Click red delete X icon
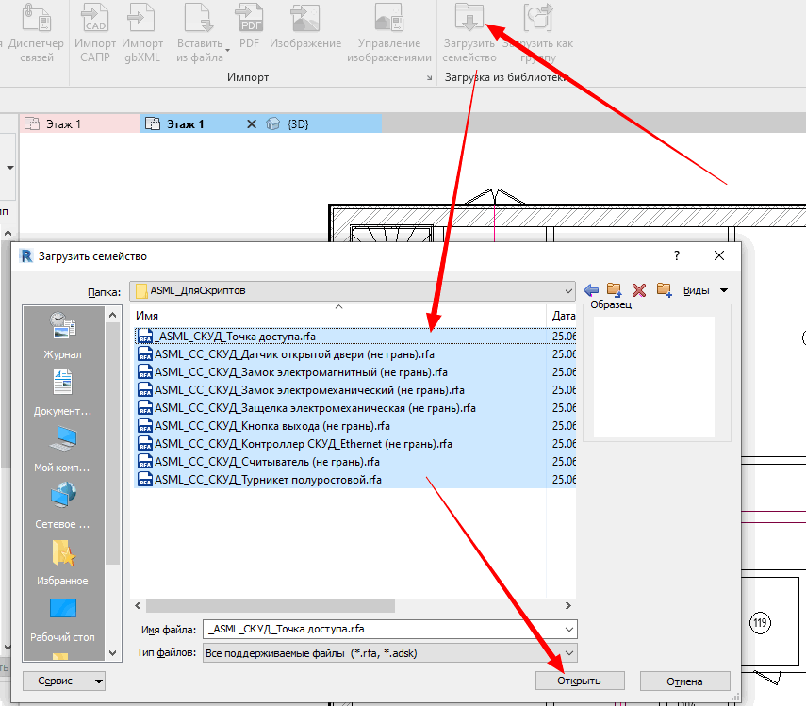 click(x=639, y=290)
